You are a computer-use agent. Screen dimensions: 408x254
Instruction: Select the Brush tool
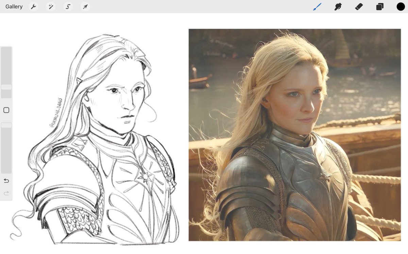pyautogui.click(x=317, y=6)
